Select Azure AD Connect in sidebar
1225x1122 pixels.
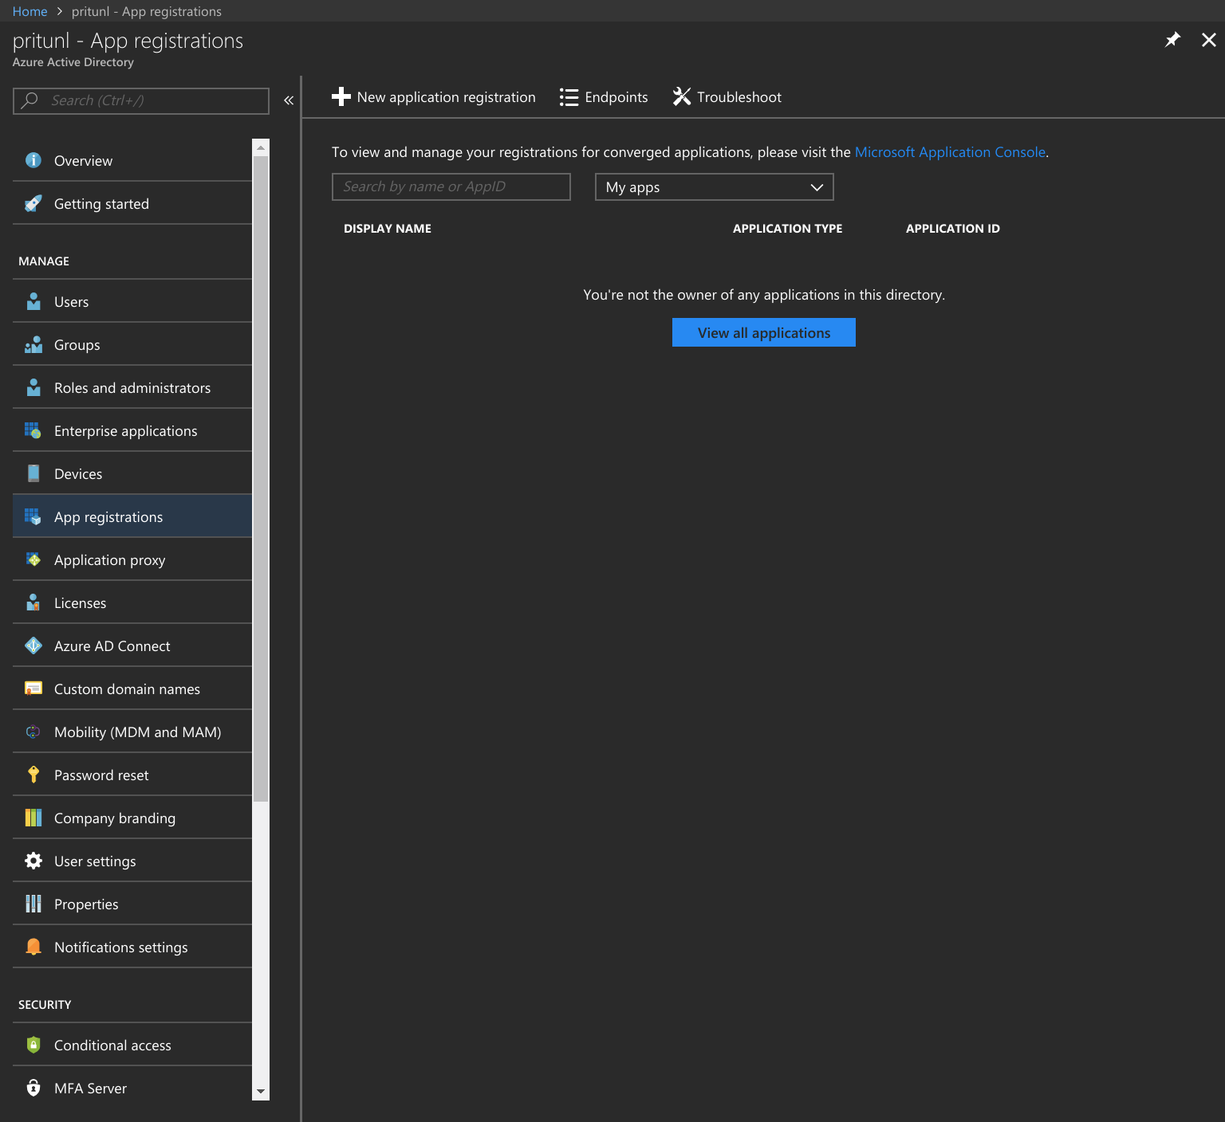[x=112, y=646]
